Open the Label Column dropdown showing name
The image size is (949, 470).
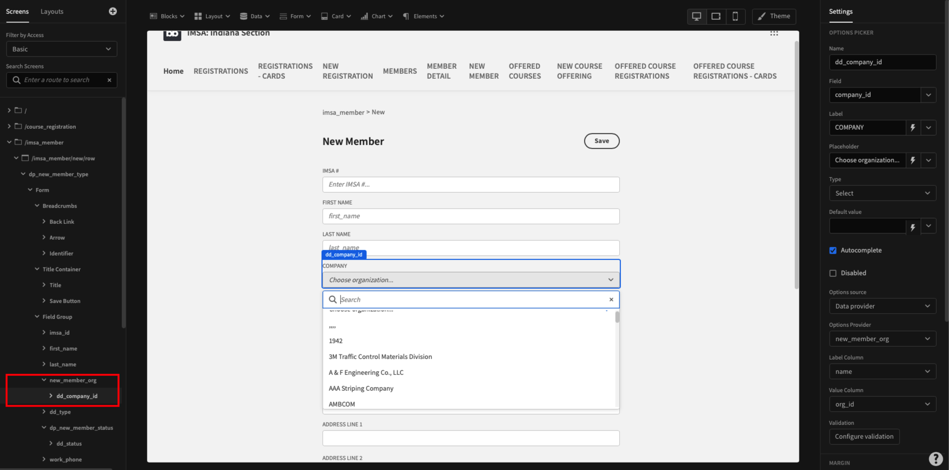pos(882,371)
